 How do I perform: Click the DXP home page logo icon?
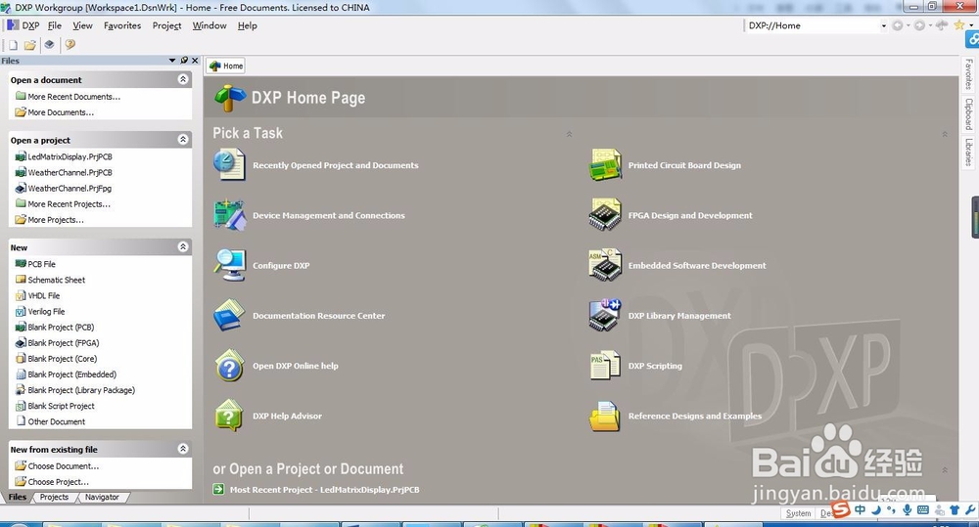click(x=230, y=98)
